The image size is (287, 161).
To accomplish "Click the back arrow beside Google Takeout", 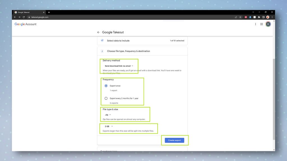I will click(98, 32).
